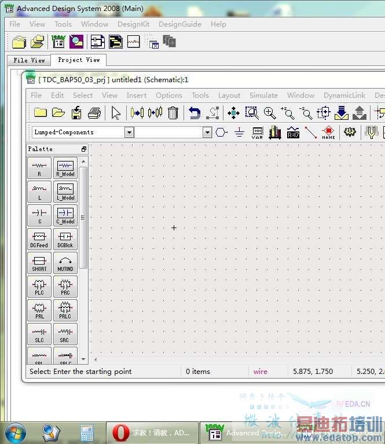This screenshot has width=385, height=444.
Task: Open new data display window icon in Main
Action: 133,42
